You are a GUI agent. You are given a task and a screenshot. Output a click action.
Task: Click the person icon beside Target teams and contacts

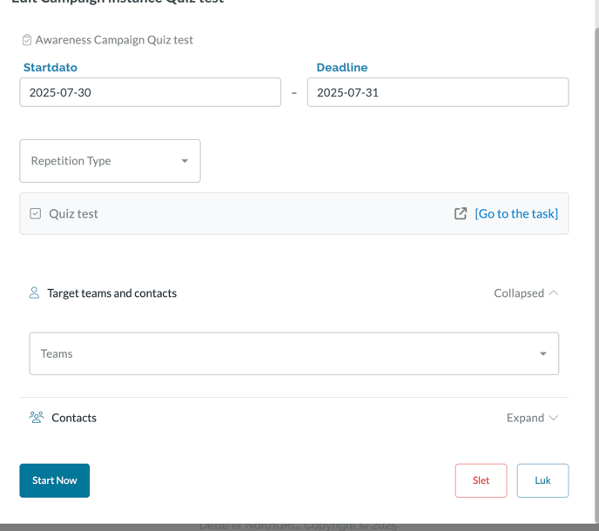(34, 293)
